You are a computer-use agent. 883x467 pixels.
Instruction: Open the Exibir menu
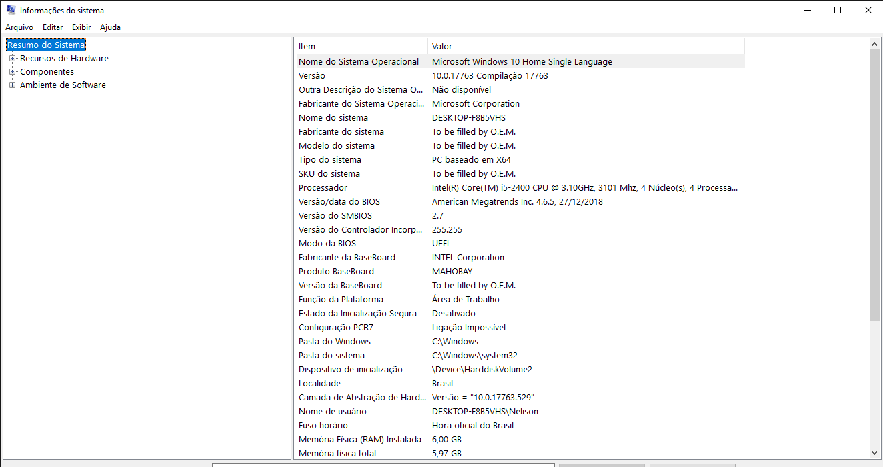coord(81,27)
